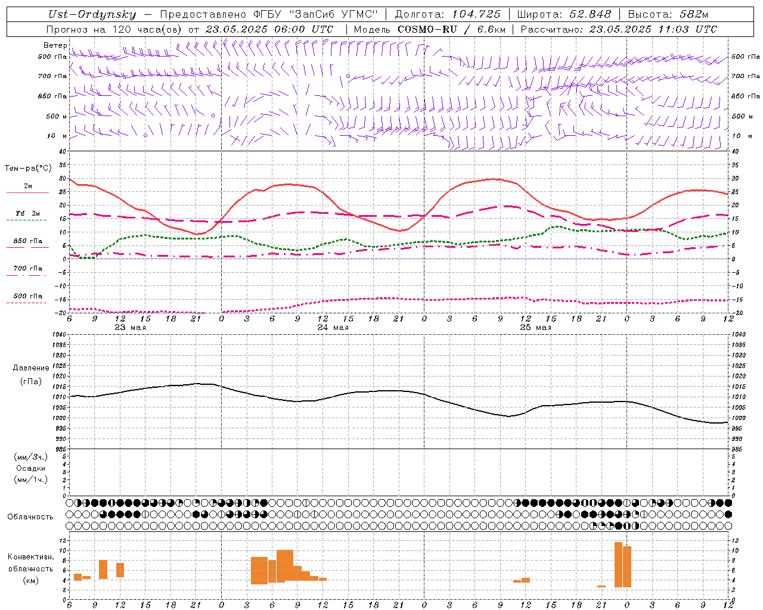The height and width of the screenshot is (610, 763).
Task: Click the Конвективн. label
Action: 30,557
